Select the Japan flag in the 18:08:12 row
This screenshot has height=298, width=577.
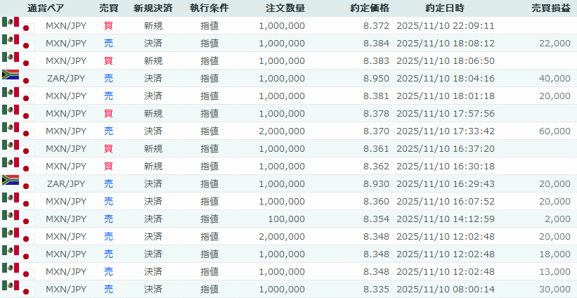click(27, 46)
